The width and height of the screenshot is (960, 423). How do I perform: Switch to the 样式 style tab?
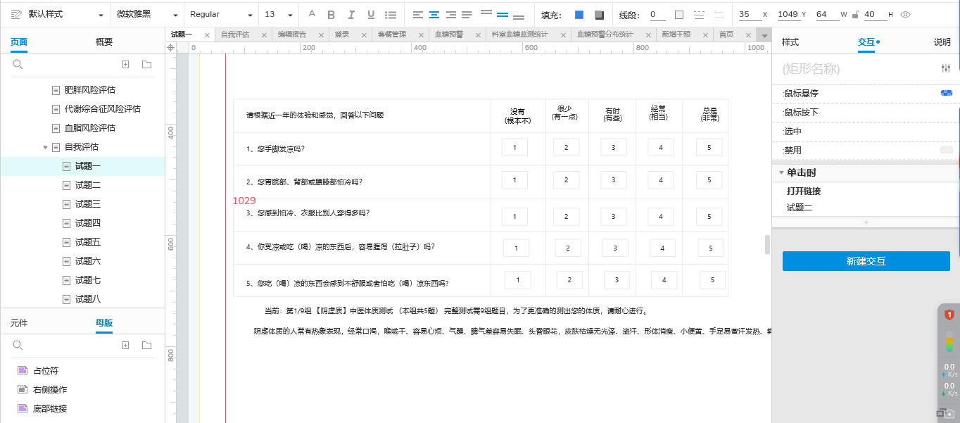(x=790, y=42)
